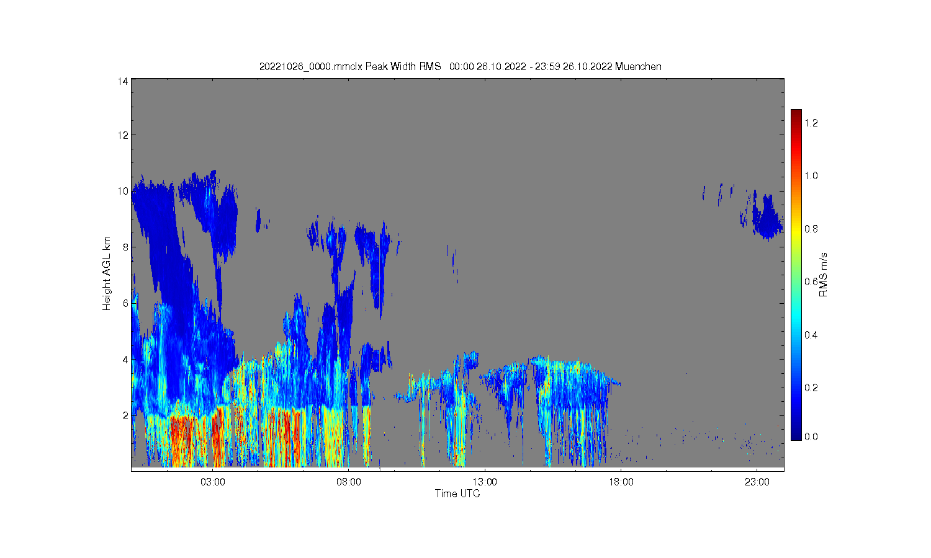This screenshot has height=558, width=931.
Task: Click the colorbar value 1.0
Action: pyautogui.click(x=811, y=175)
